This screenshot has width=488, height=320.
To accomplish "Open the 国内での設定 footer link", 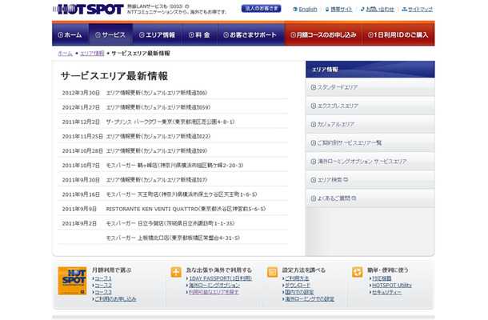I will (299, 292).
